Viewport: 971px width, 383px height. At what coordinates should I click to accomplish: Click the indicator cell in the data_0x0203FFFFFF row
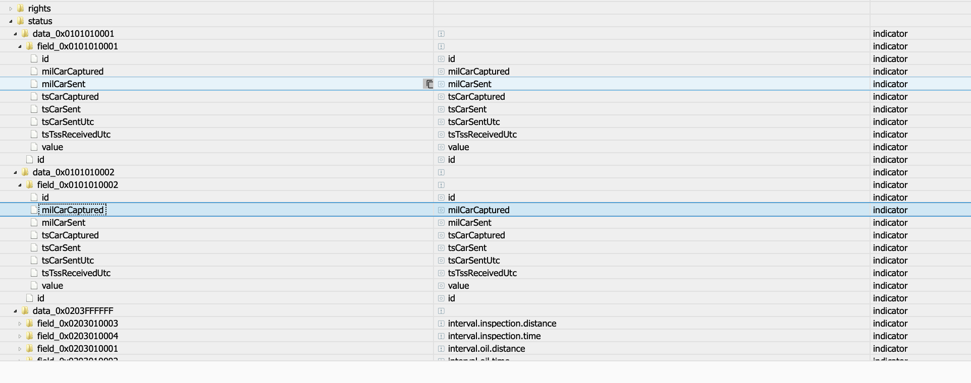(x=890, y=311)
